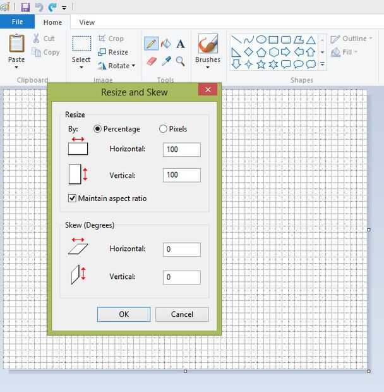Click the OK button
The image size is (384, 392).
pos(124,314)
